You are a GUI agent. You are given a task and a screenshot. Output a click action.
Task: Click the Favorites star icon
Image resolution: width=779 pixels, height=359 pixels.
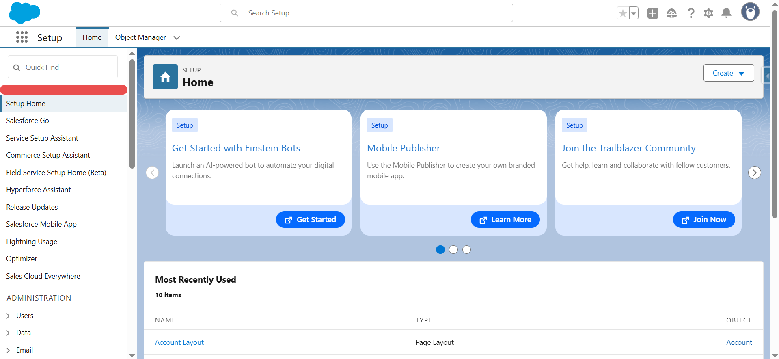point(623,13)
